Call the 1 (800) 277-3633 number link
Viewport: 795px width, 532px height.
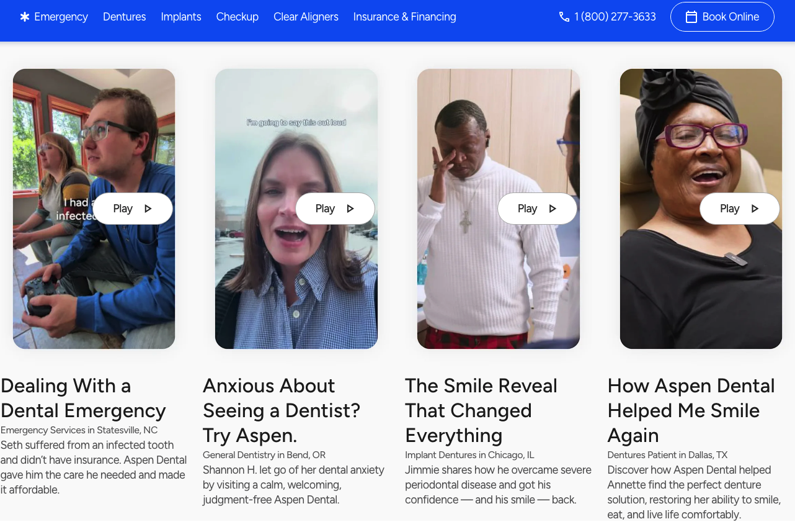[608, 17]
